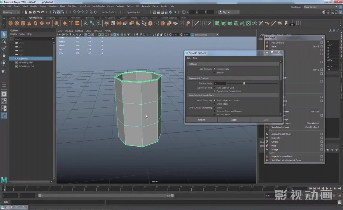343x210 pixels.
Task: Open option box for Extract
Action: click(x=322, y=142)
